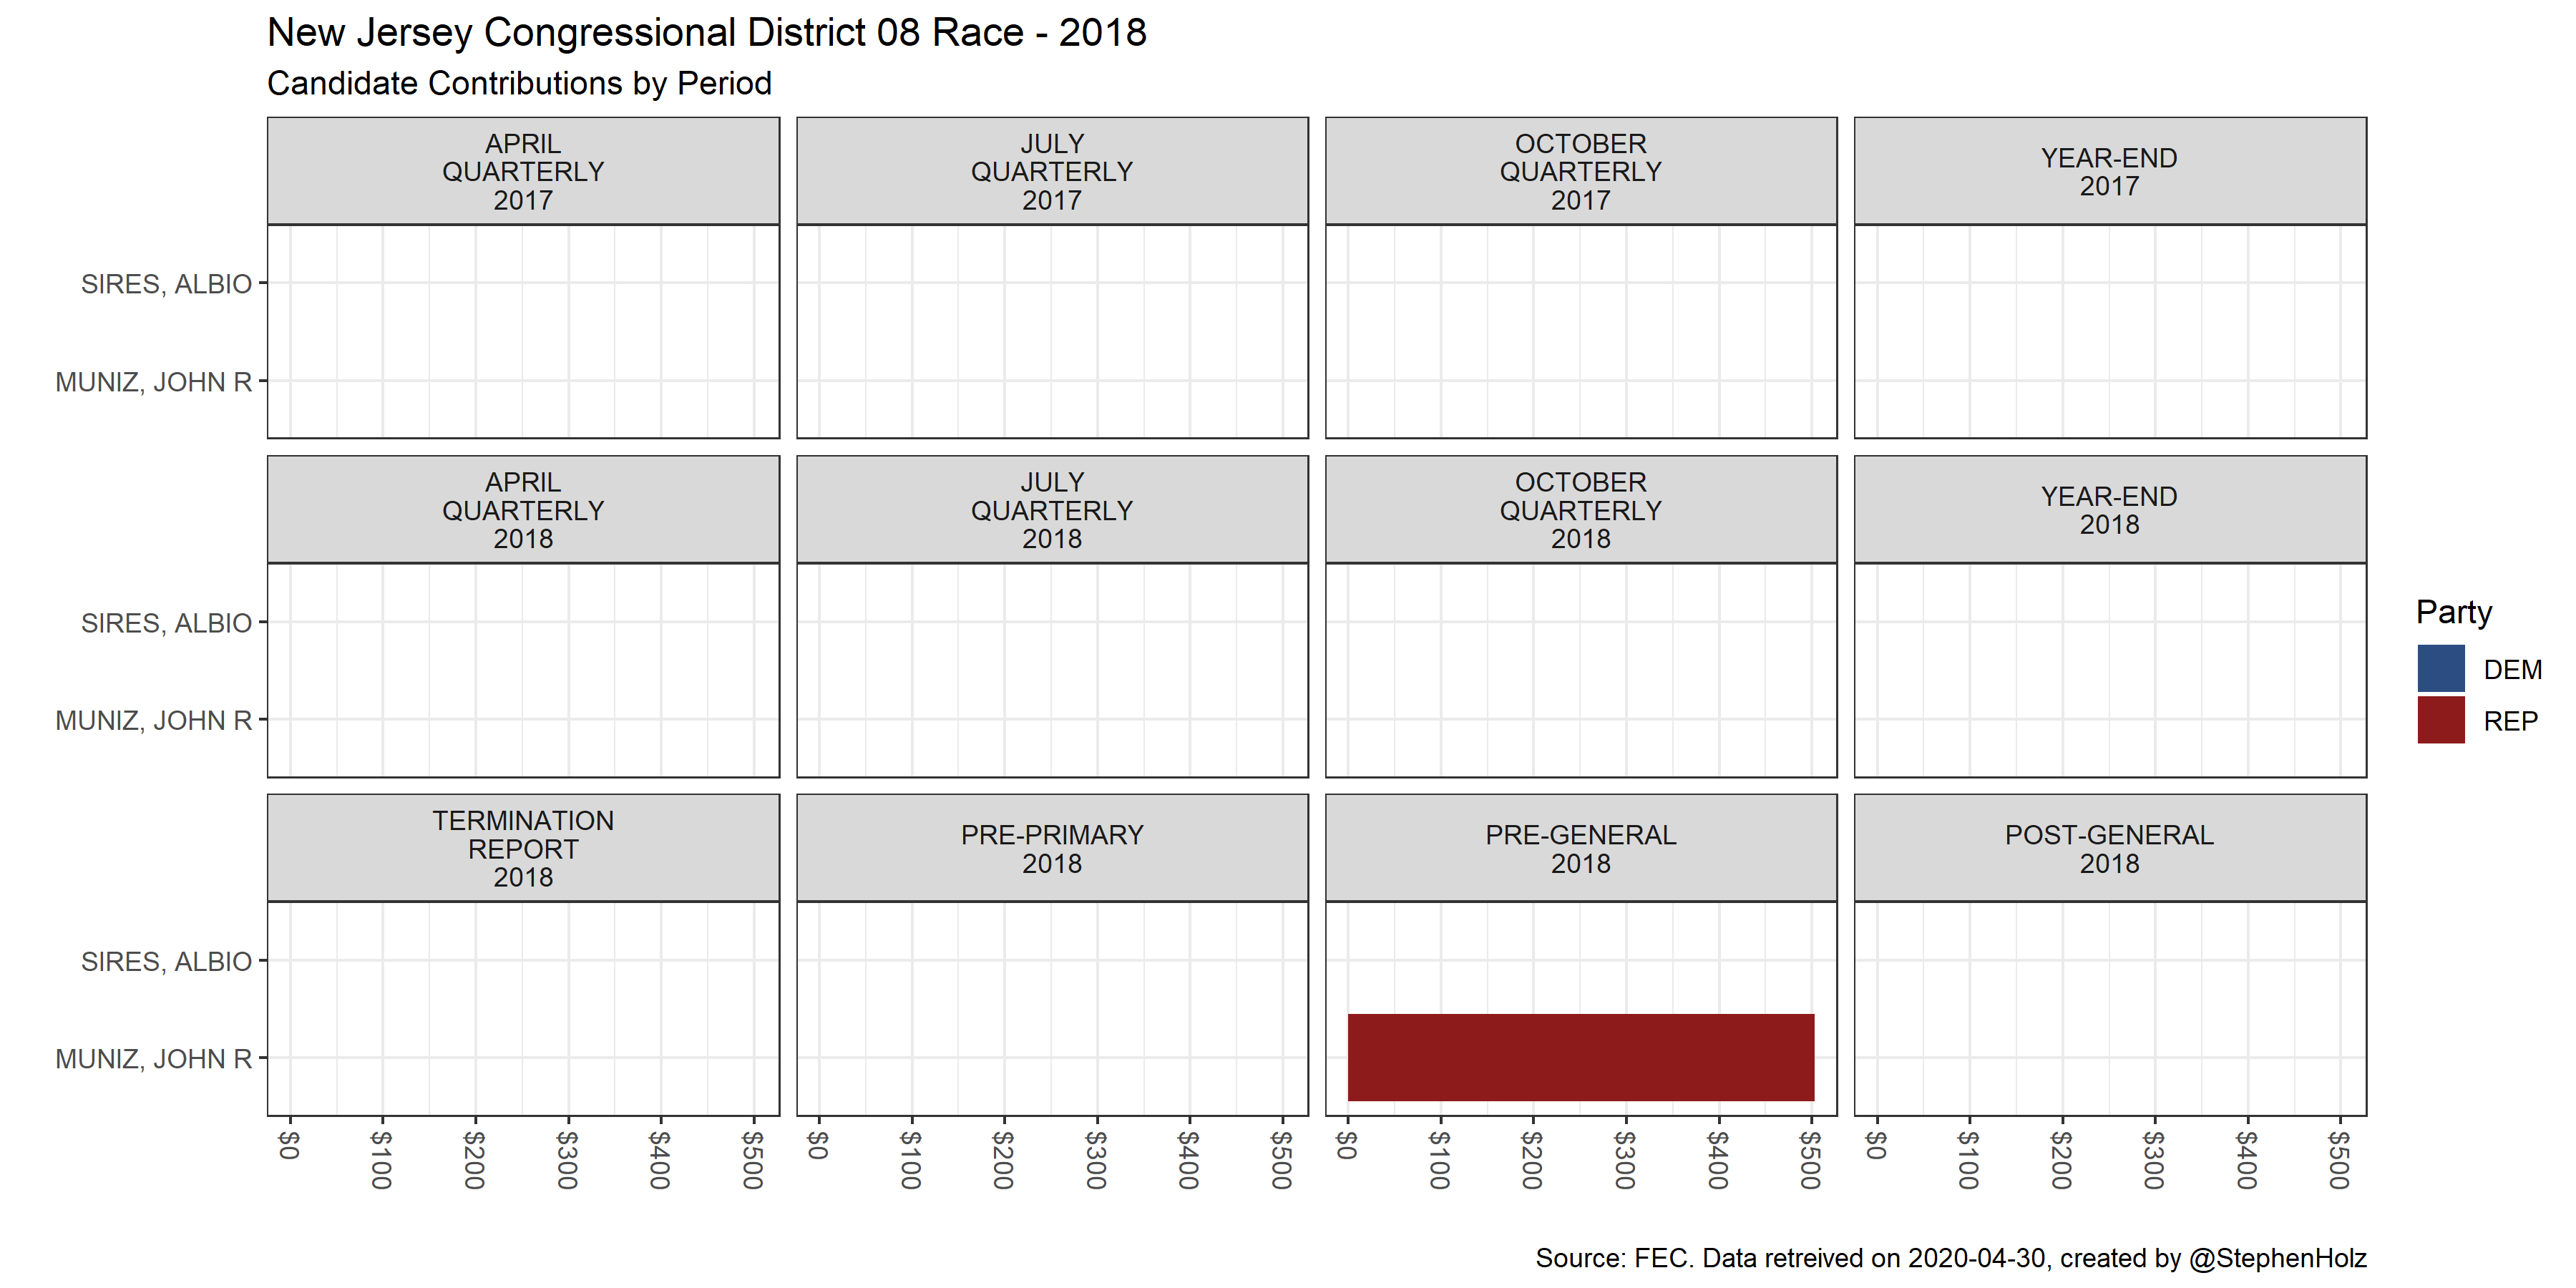Click the REP red legend swatch
This screenshot has width=2576, height=1288.
click(2440, 721)
